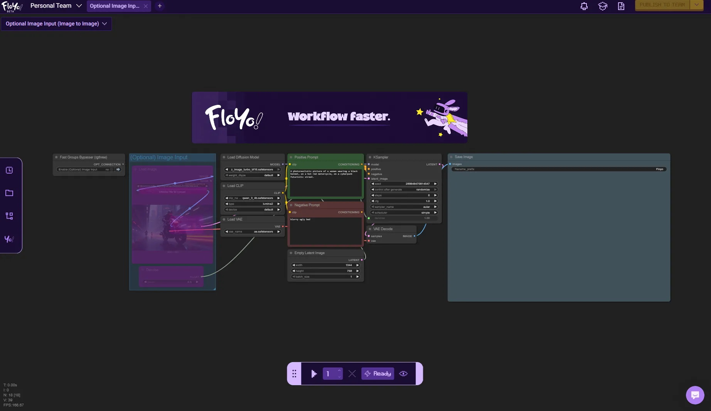Collapse the Positive Prompt node dot
The height and width of the screenshot is (411, 711).
coord(291,157)
